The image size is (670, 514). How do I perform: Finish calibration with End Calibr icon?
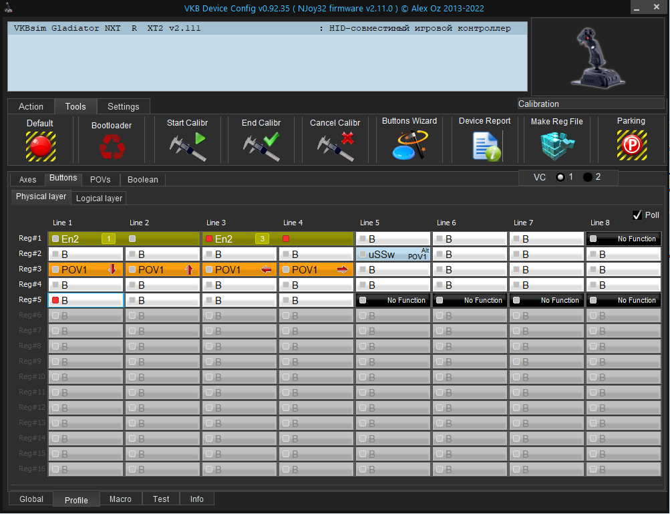tap(261, 146)
